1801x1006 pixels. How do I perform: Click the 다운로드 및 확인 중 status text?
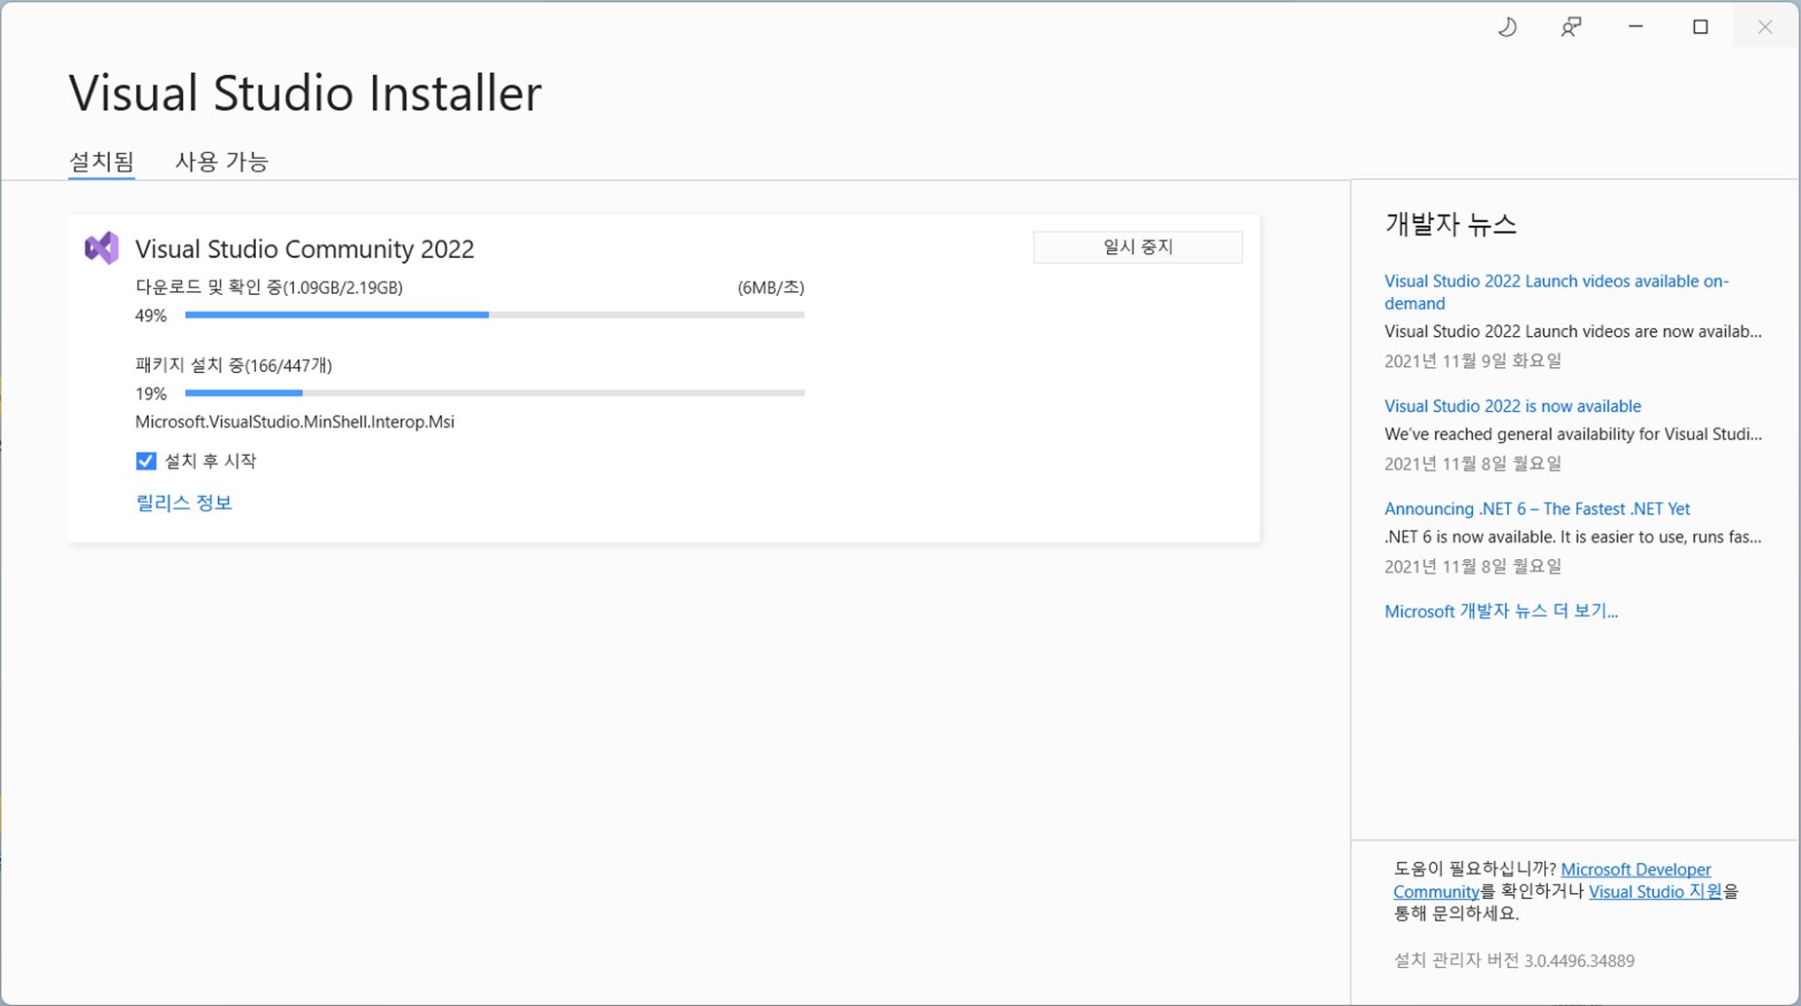[269, 287]
